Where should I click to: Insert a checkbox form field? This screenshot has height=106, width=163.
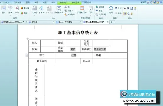[128, 9]
